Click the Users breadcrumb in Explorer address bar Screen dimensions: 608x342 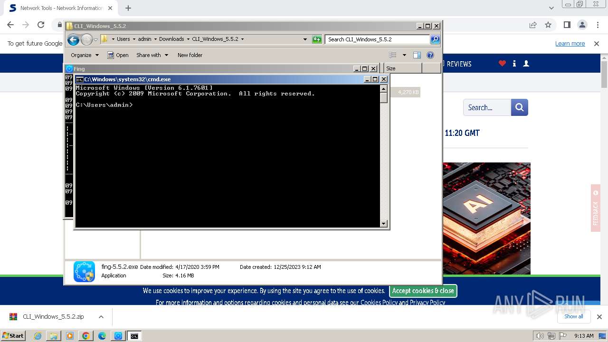pyautogui.click(x=123, y=39)
